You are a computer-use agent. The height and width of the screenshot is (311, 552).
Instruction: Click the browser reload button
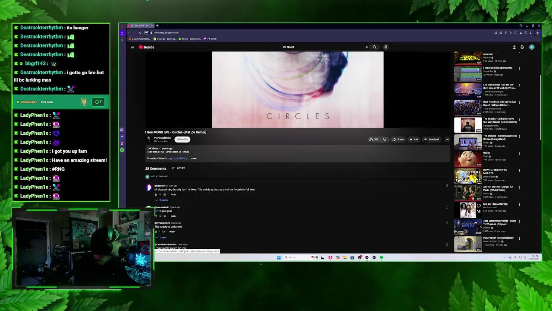(140, 32)
